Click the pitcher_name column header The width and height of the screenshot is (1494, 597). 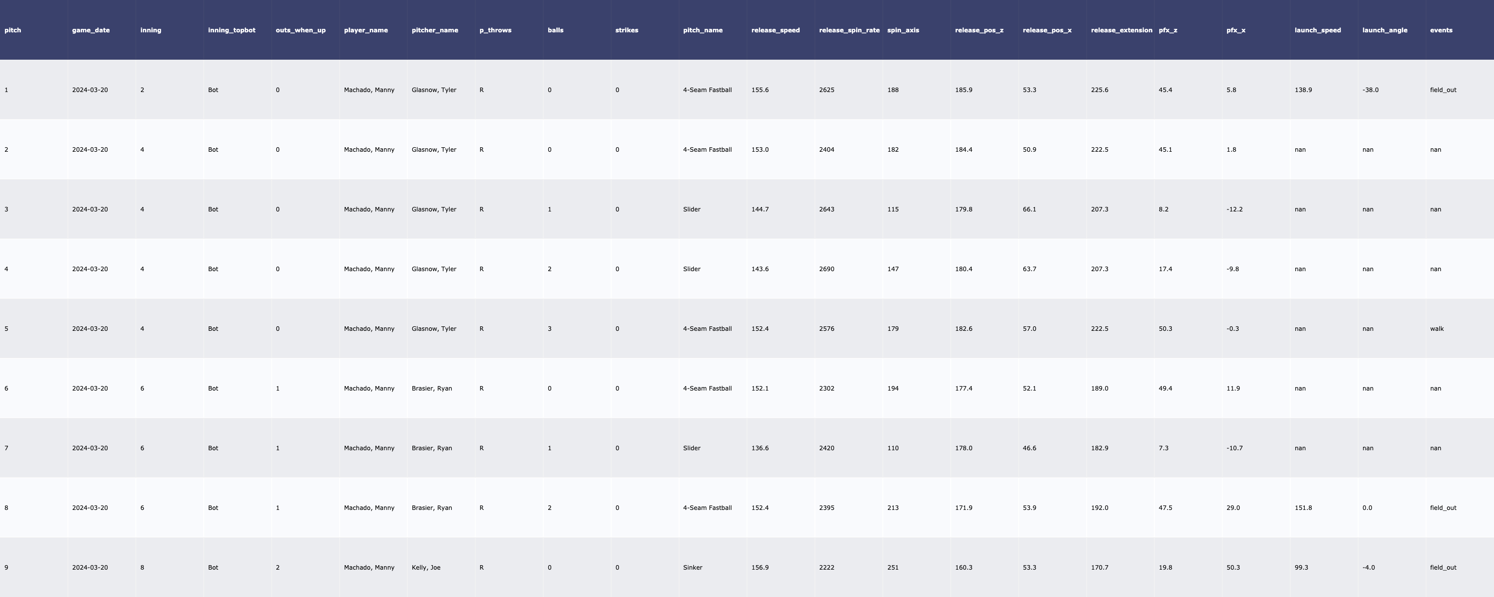coord(434,30)
